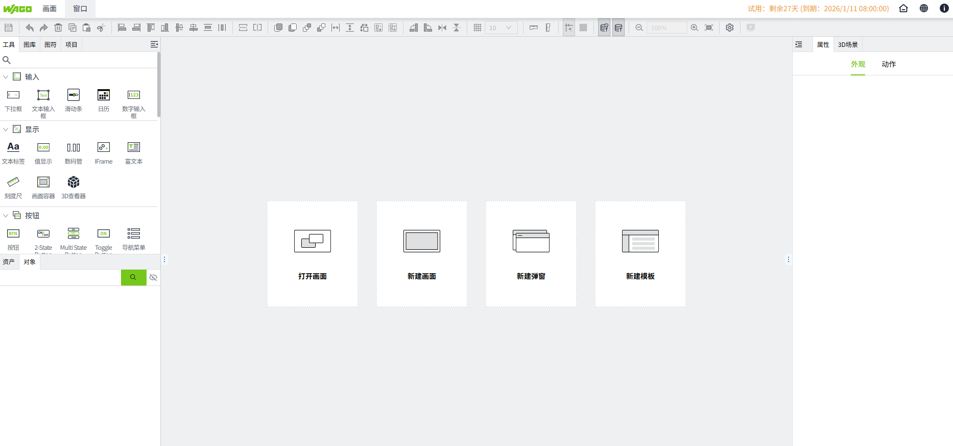
Task: Click the undo arrow in toolbar
Action: click(30, 28)
